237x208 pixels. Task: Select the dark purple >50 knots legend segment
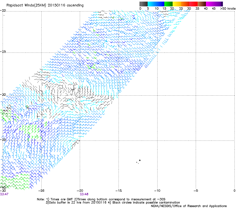222,4
